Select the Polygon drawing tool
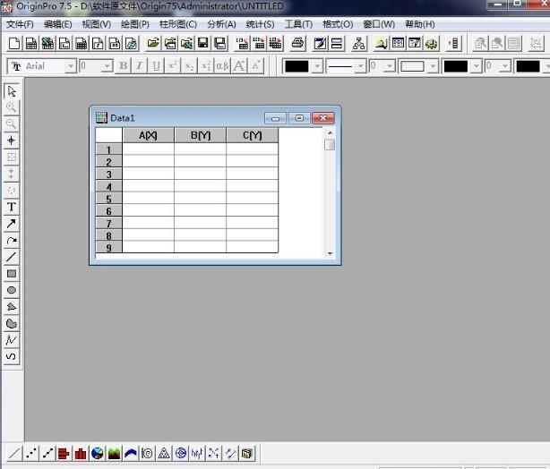 click(12, 307)
